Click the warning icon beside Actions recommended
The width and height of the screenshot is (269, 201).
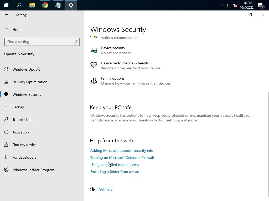coord(94,37)
